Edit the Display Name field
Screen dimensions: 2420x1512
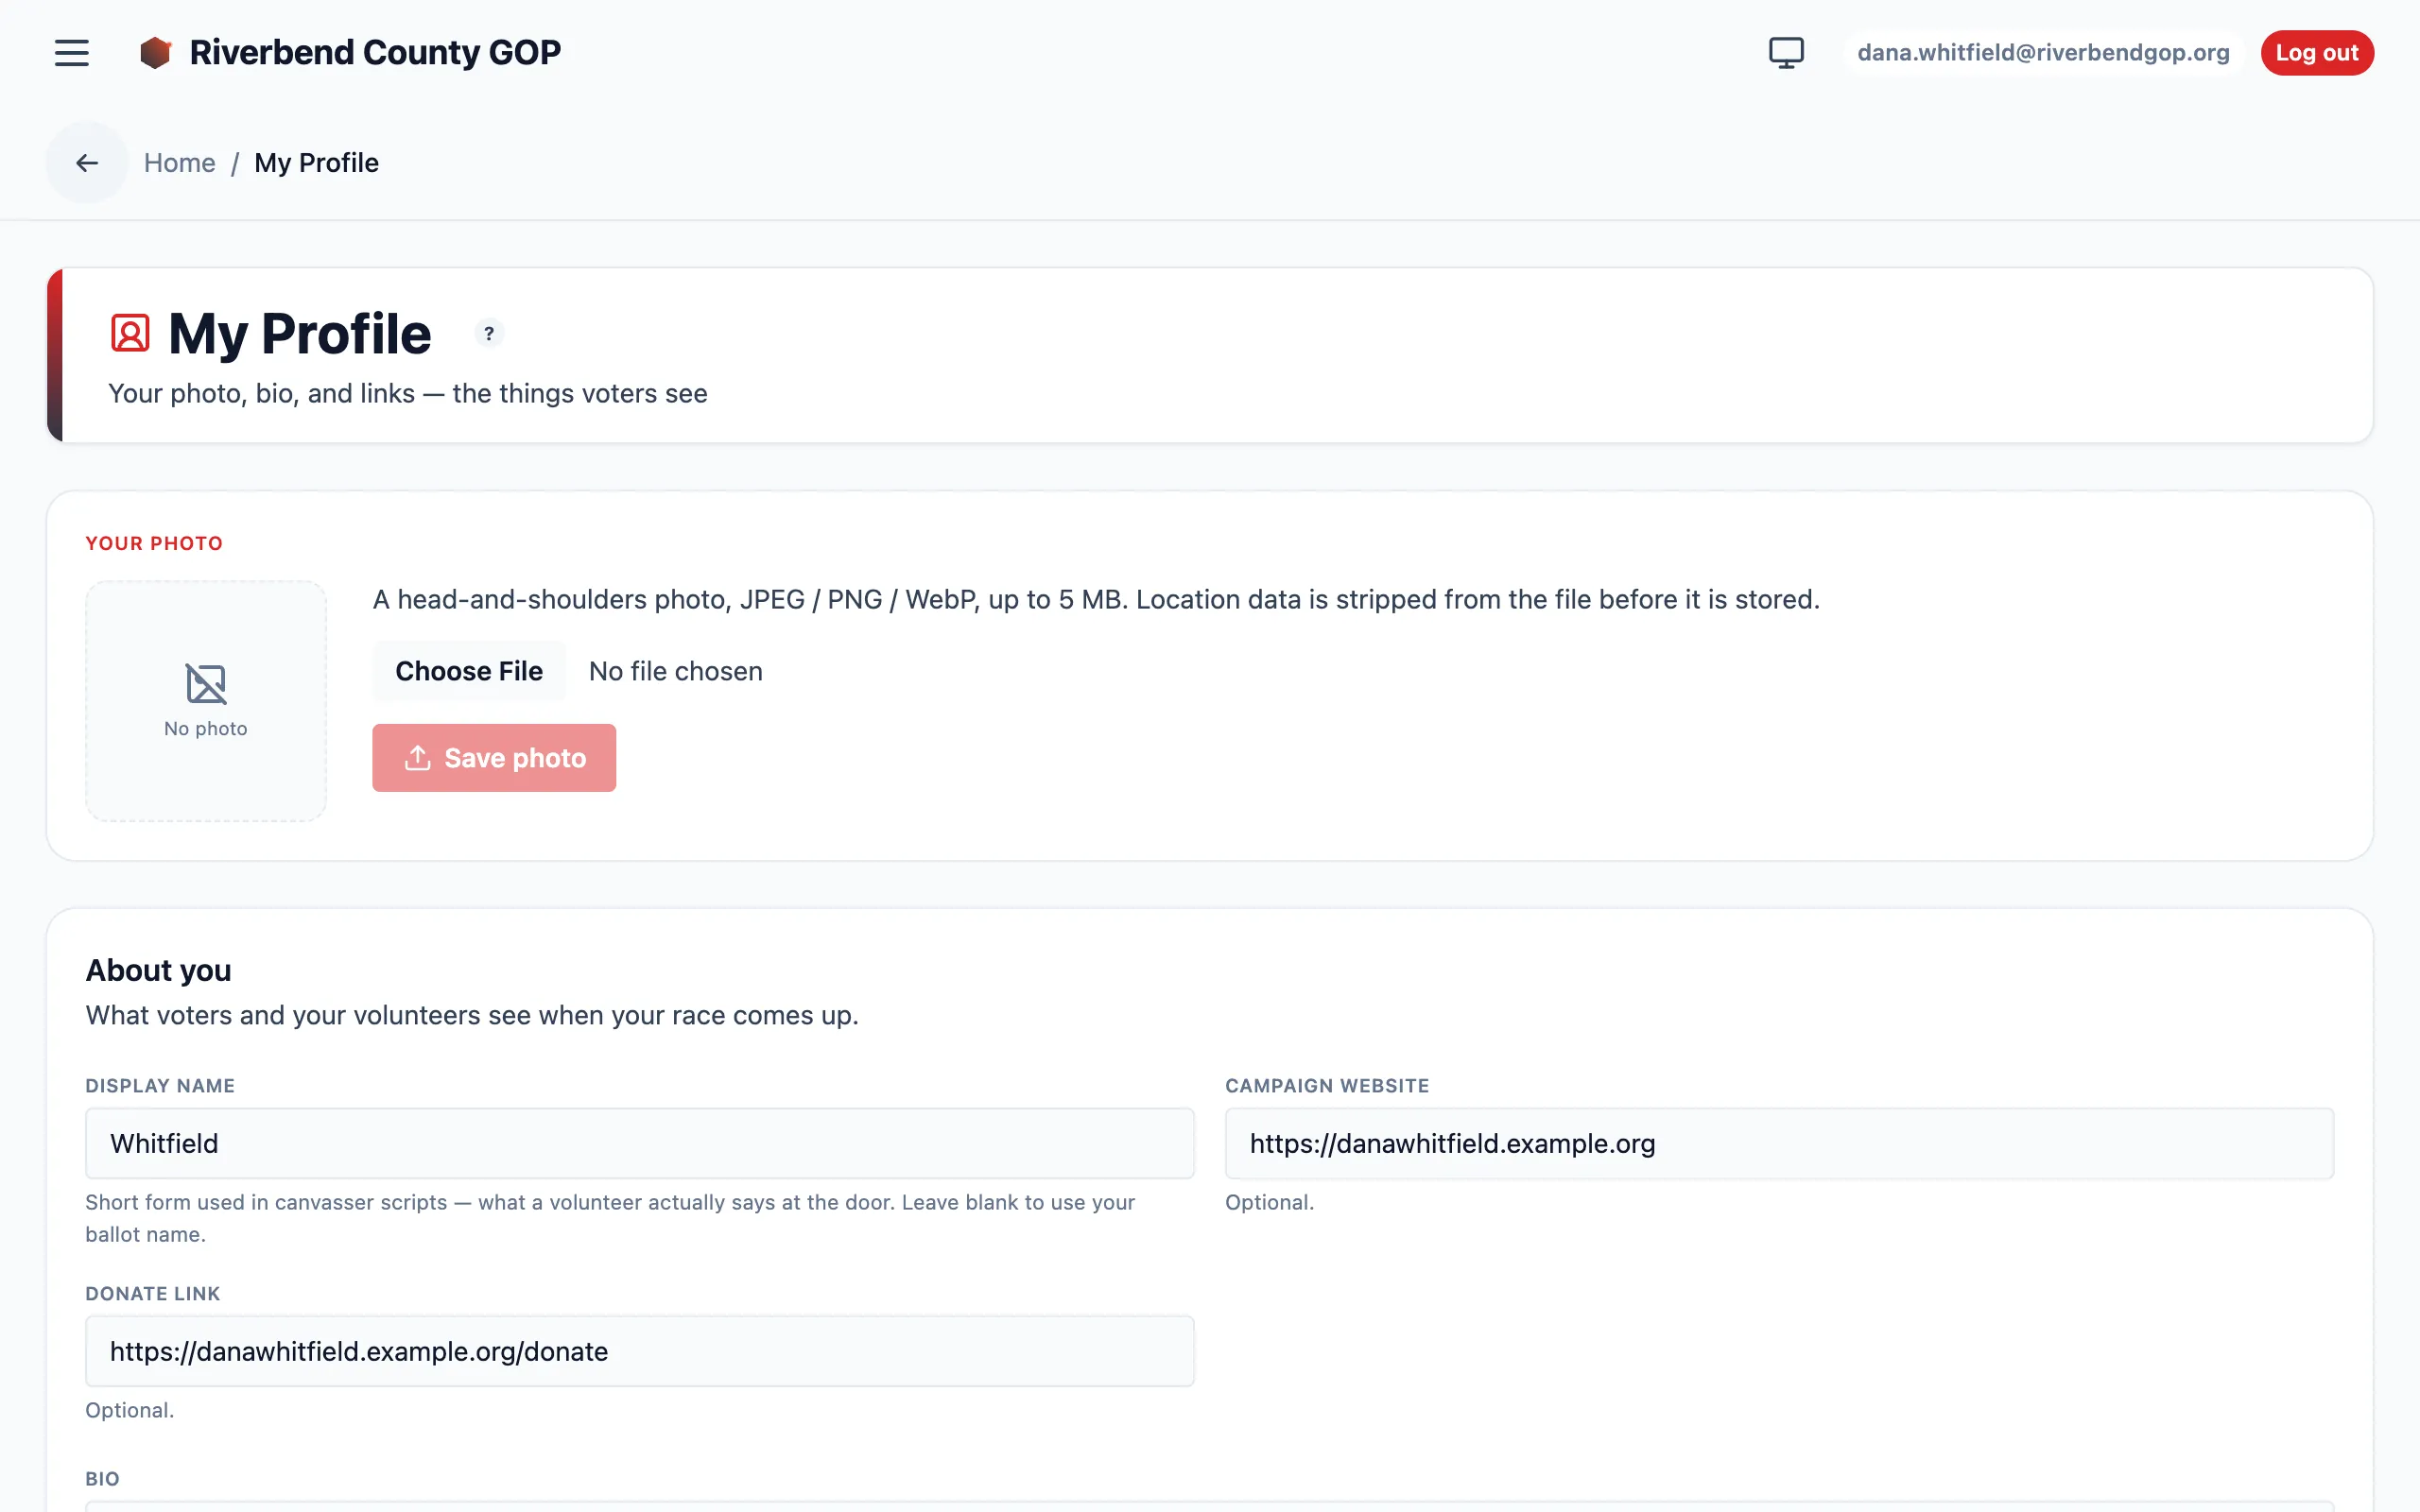coord(640,1143)
